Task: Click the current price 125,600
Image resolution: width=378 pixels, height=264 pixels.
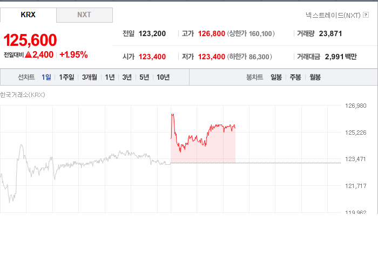Action: tap(30, 40)
